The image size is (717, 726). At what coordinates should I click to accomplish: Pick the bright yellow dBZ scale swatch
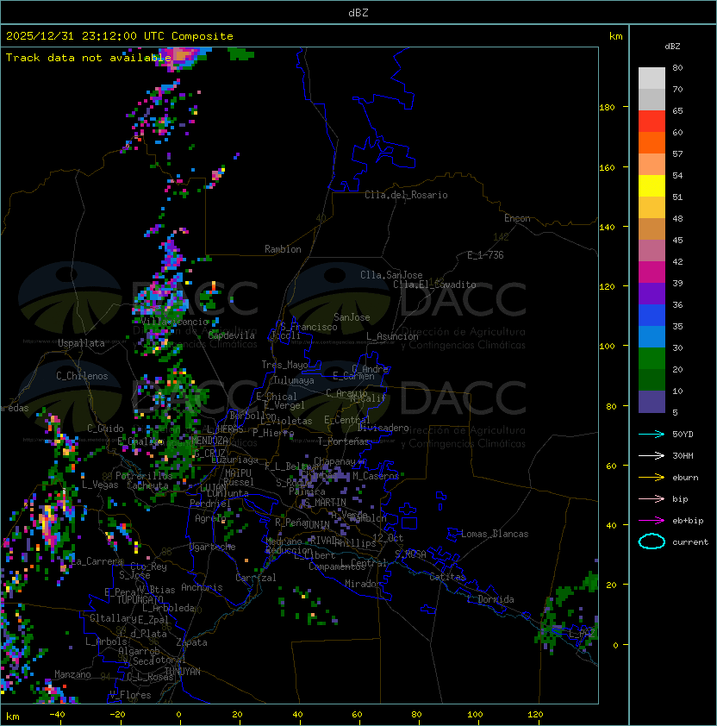[652, 185]
